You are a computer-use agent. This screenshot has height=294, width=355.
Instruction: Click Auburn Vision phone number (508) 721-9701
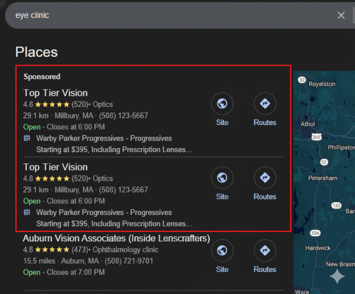[x=129, y=261]
